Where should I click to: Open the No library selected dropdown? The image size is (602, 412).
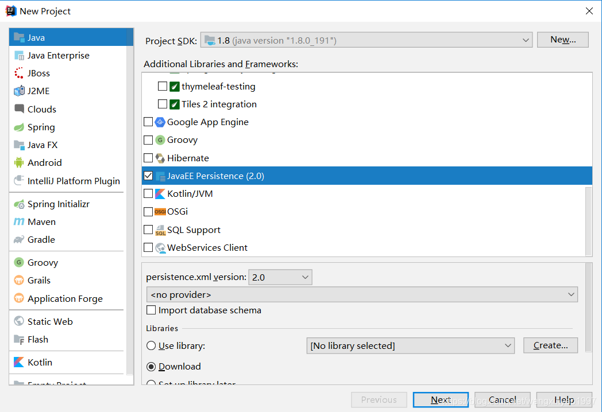[x=410, y=345]
